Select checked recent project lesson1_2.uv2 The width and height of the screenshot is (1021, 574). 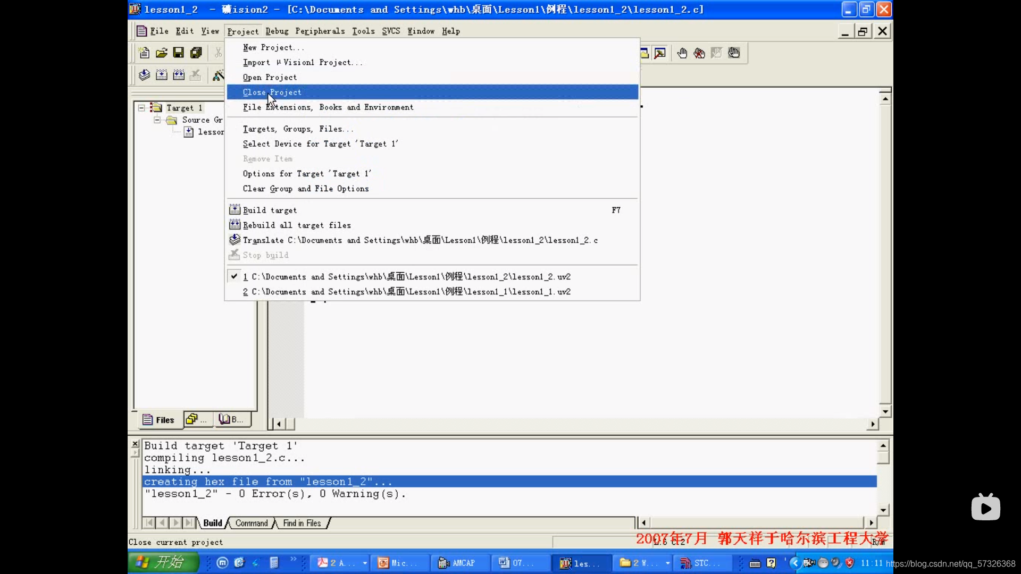[407, 277]
